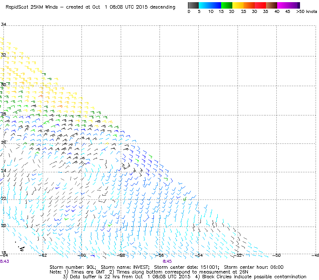
Task: Click the red 30-35 knots legend swatch
Action: coord(260,5)
